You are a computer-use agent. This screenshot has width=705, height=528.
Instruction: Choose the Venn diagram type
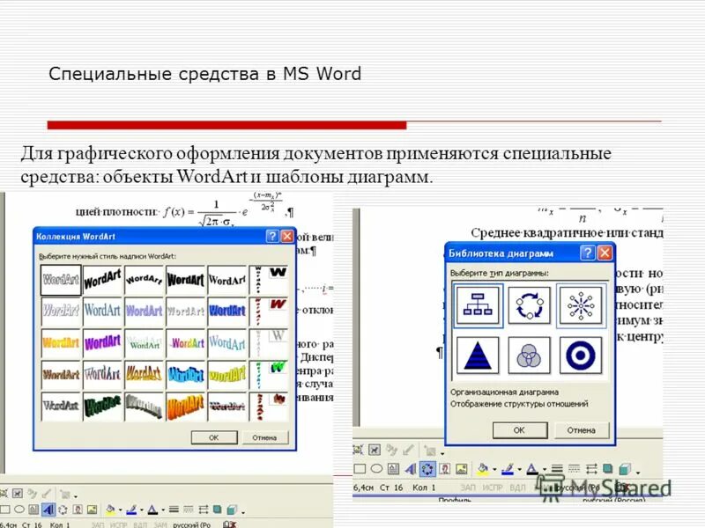(530, 356)
